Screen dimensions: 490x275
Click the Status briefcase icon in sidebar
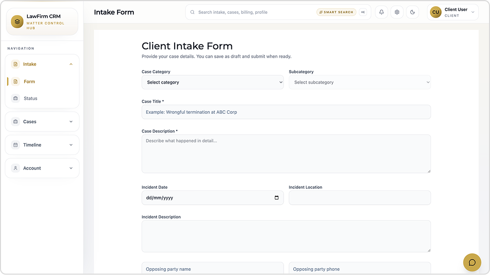pos(15,98)
